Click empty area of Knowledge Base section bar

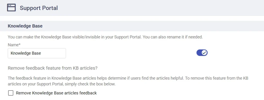[152, 26]
